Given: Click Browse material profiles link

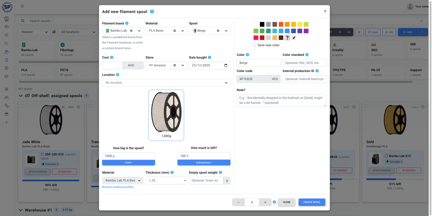Looking at the screenshot, I should pyautogui.click(x=118, y=187).
